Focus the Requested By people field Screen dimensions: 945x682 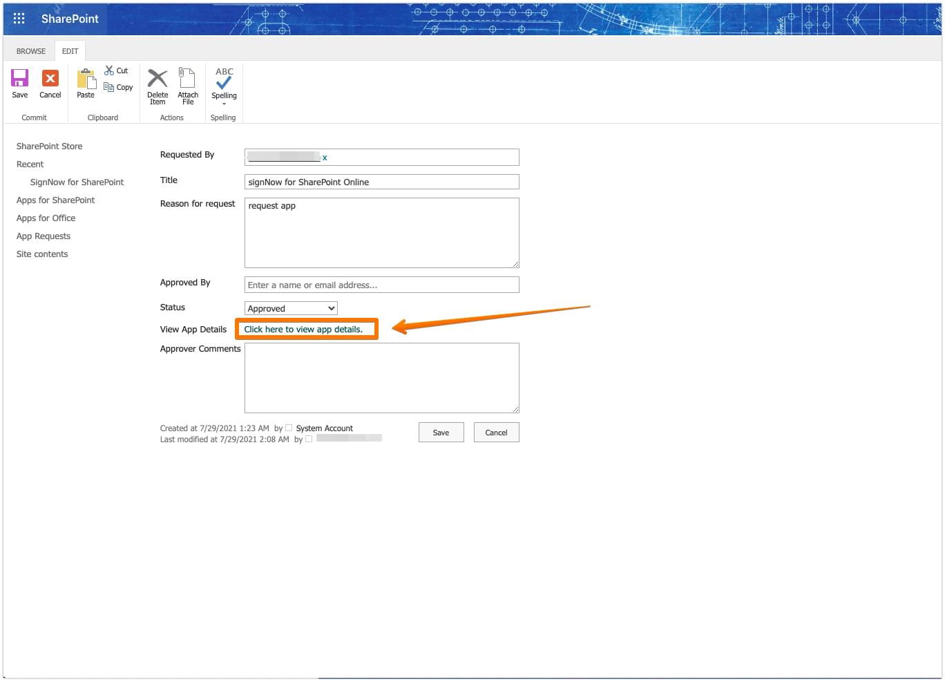(x=381, y=157)
